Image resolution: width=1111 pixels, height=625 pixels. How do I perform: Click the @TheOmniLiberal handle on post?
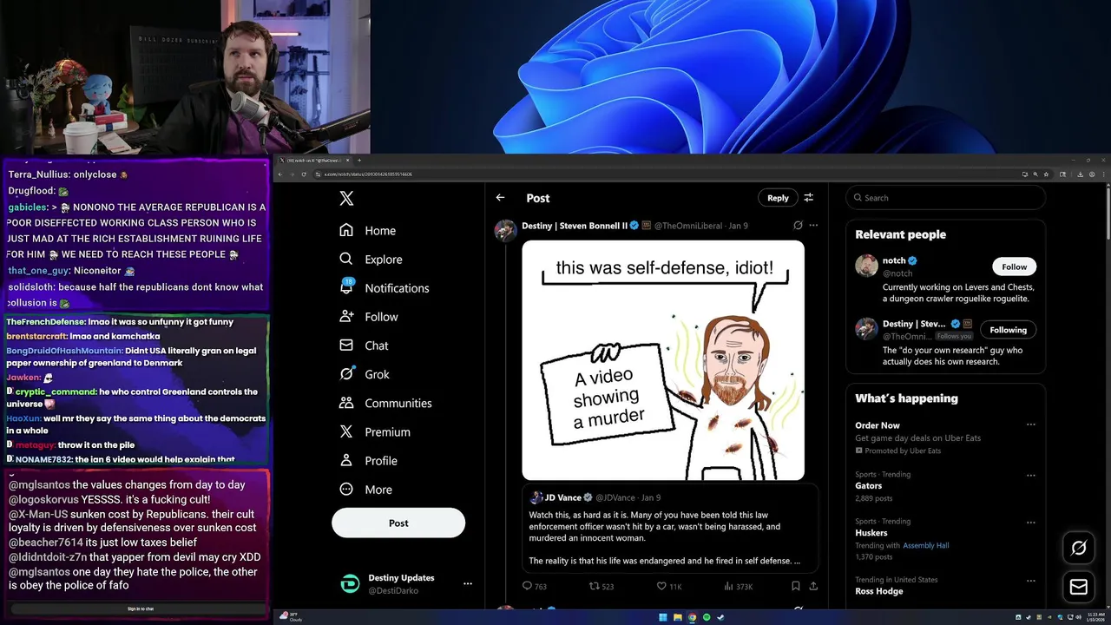pyautogui.click(x=688, y=226)
